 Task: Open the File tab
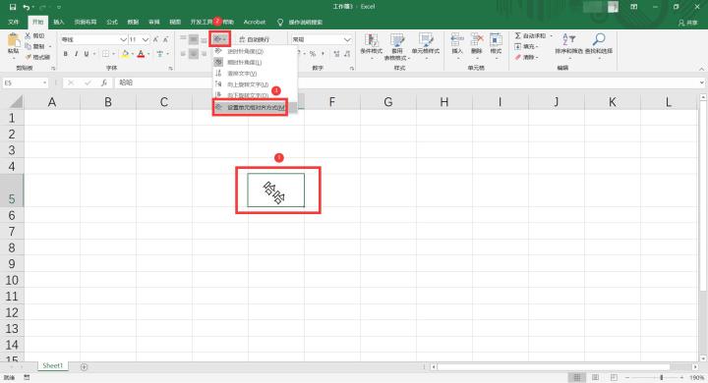coord(14,23)
